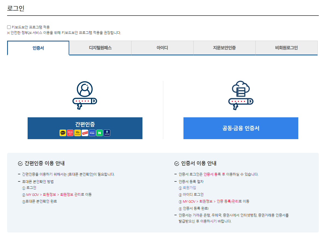This screenshot has height=239, width=327.
Task: Click the PAYCO icon
Action: coord(85,133)
